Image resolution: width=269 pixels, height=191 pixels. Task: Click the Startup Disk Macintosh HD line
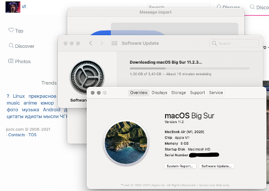[188, 149]
